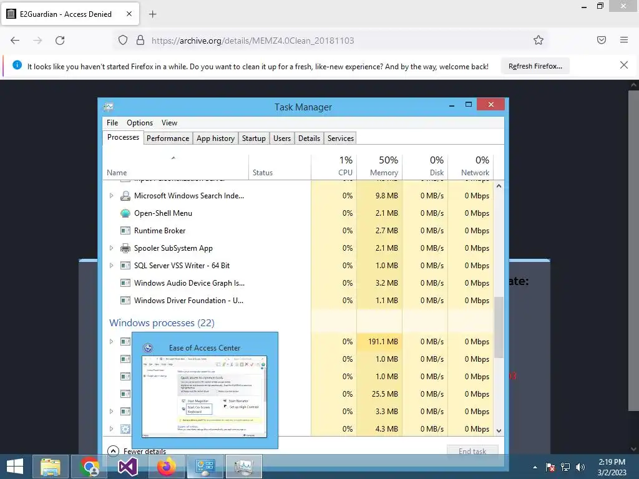Open File Explorer from taskbar
639x479 pixels.
click(x=51, y=467)
